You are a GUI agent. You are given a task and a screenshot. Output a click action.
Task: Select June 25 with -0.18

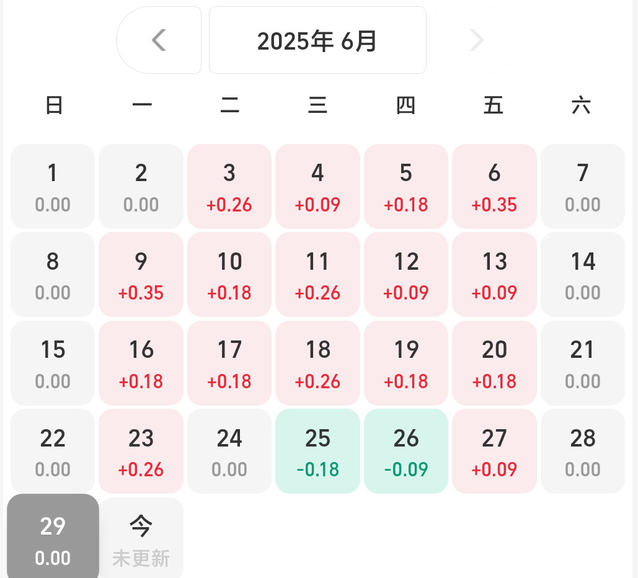(317, 451)
